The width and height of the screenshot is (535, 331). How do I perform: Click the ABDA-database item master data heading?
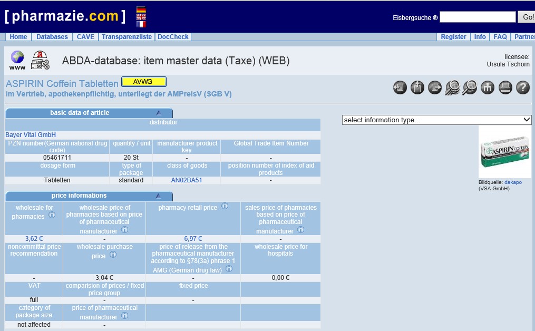click(x=176, y=61)
